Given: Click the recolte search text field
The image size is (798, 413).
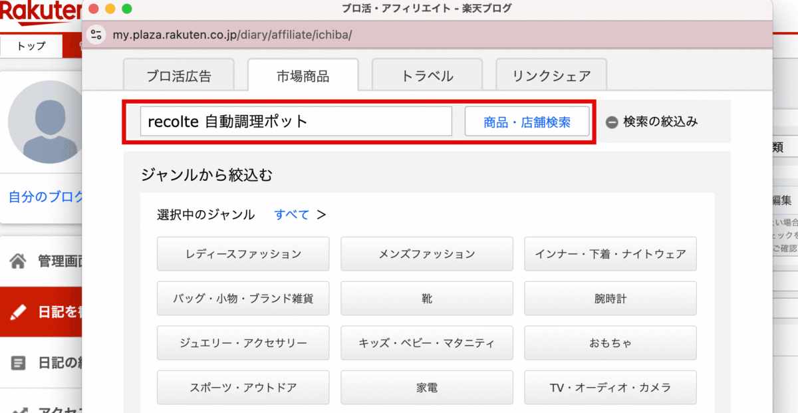Looking at the screenshot, I should tap(296, 122).
